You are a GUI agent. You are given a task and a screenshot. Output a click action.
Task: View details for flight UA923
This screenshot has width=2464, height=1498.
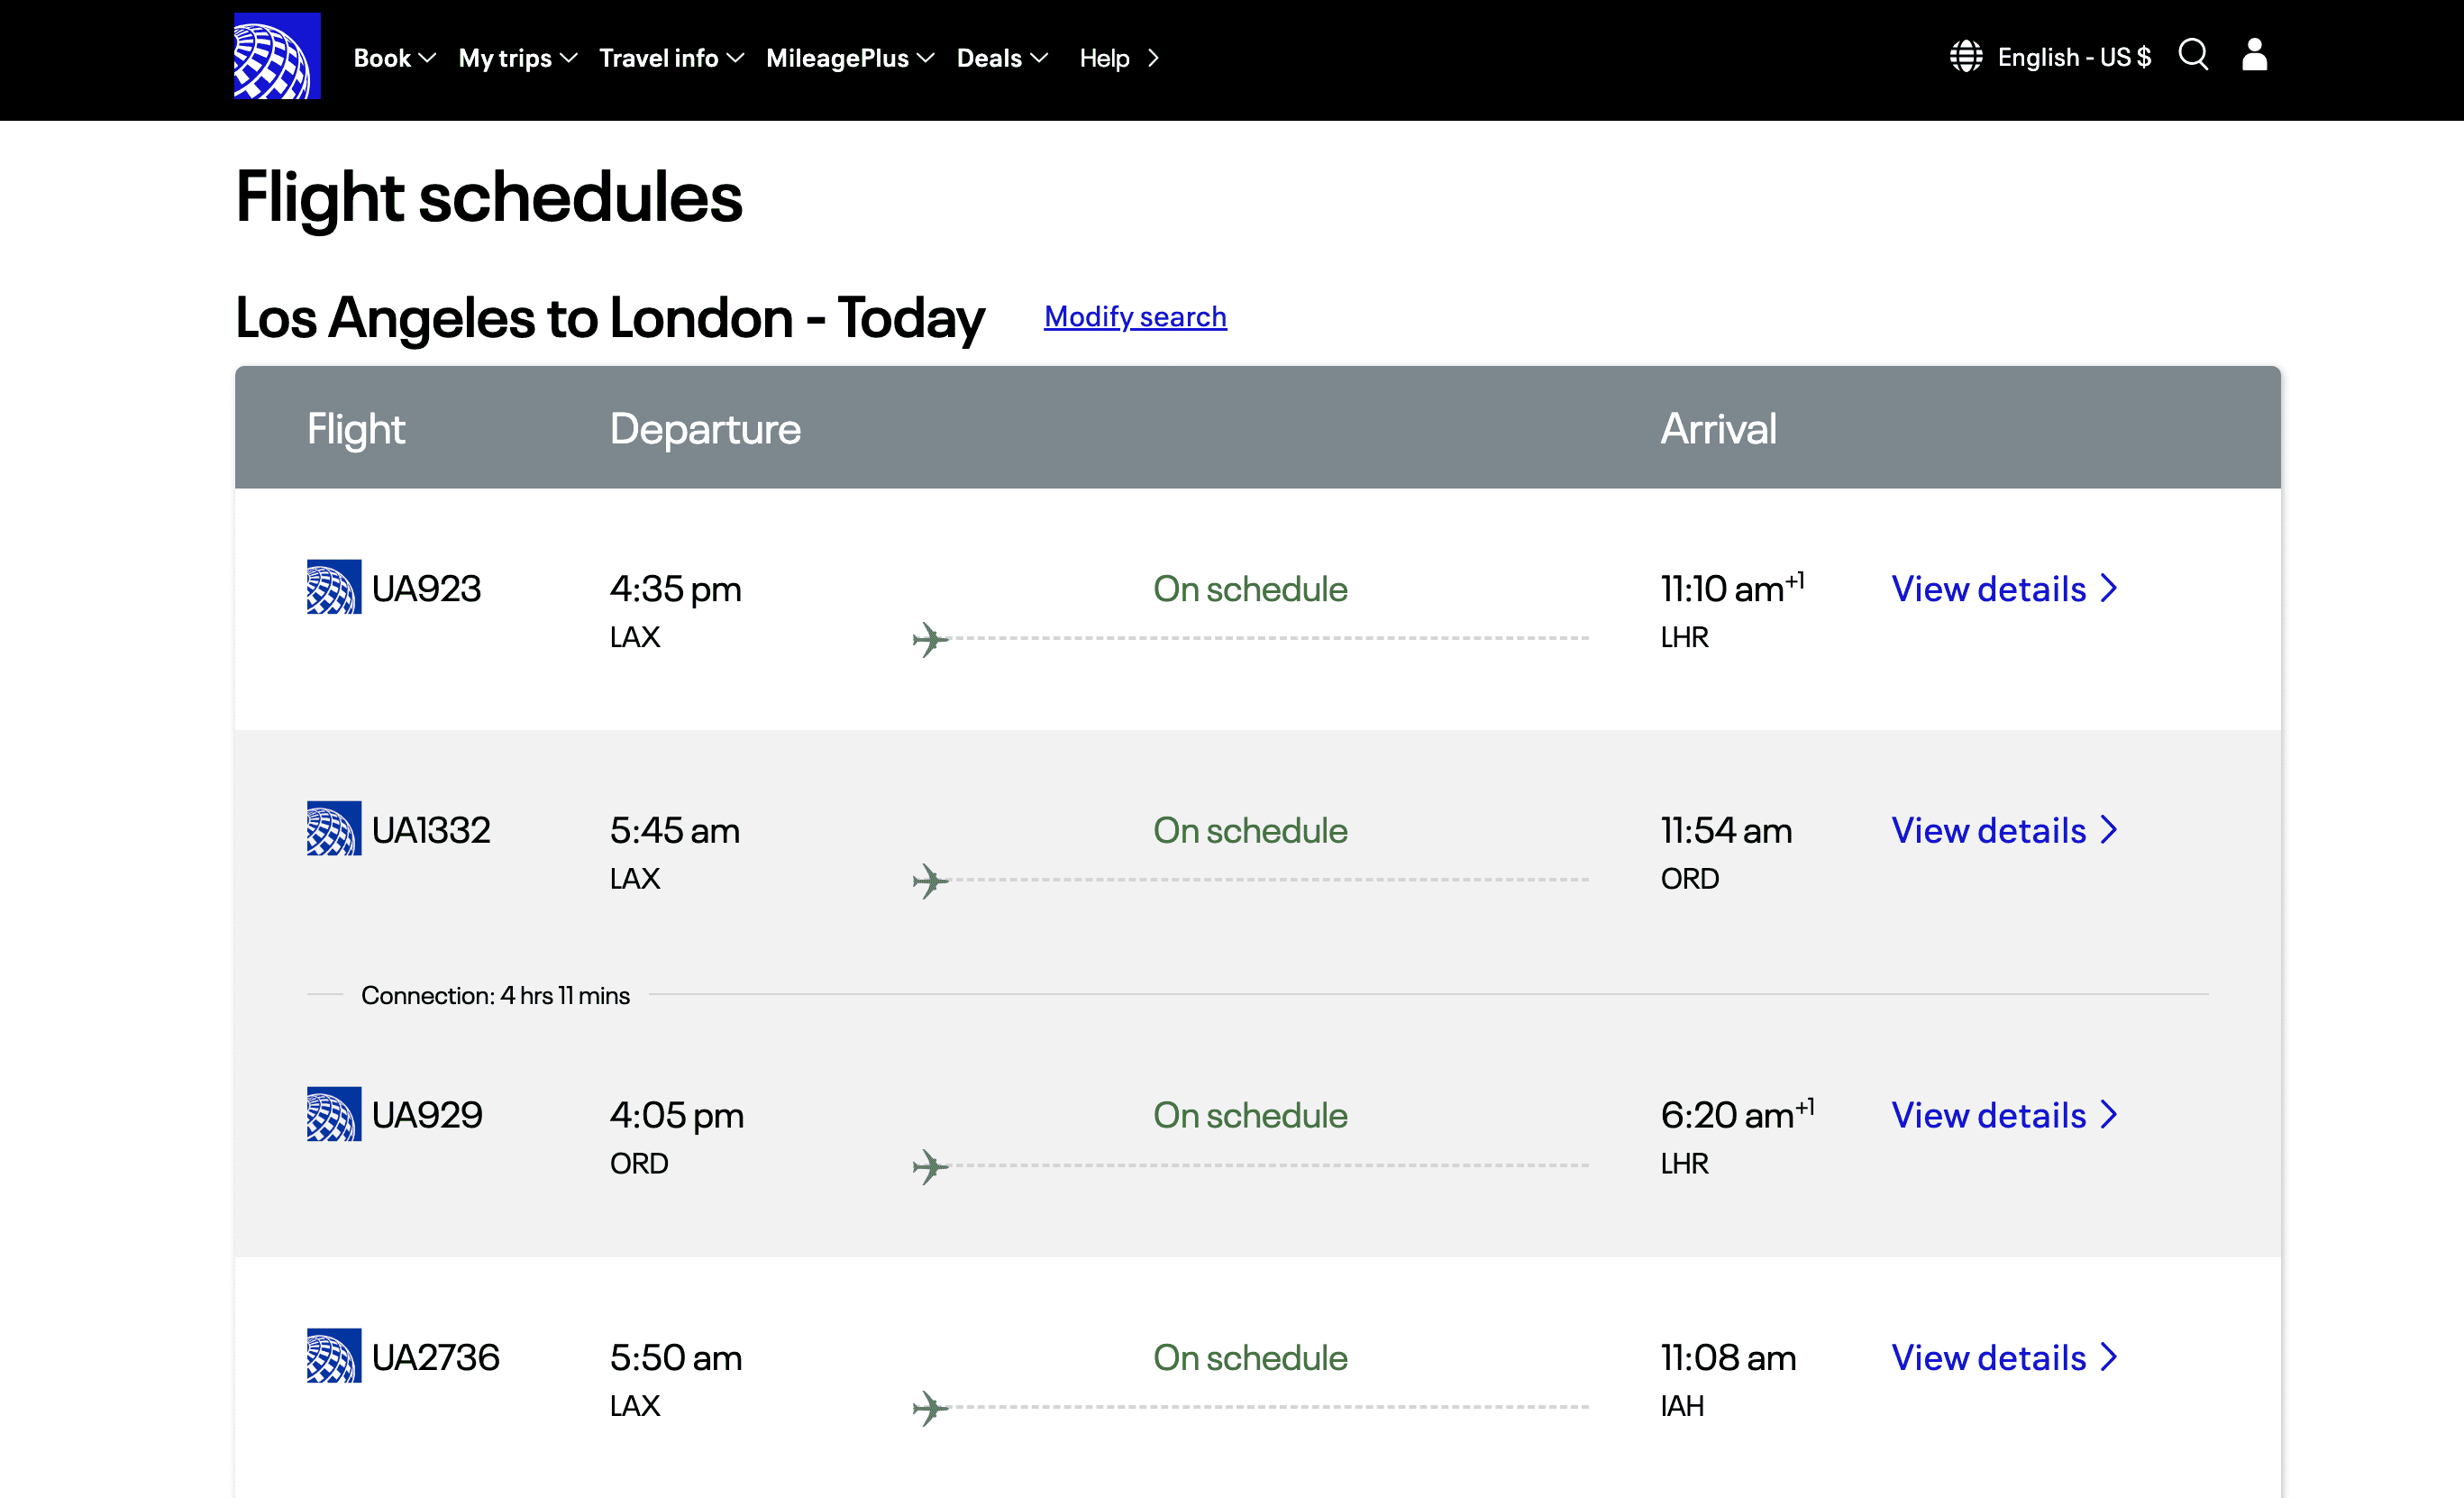[2003, 589]
